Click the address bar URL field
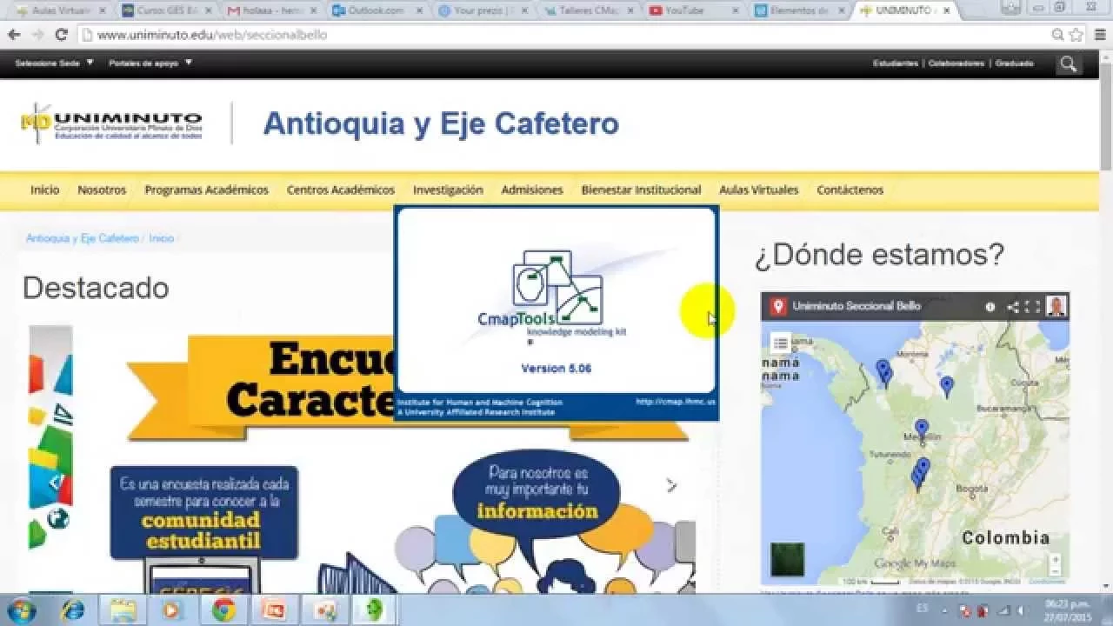This screenshot has width=1113, height=626. pyautogui.click(x=565, y=35)
